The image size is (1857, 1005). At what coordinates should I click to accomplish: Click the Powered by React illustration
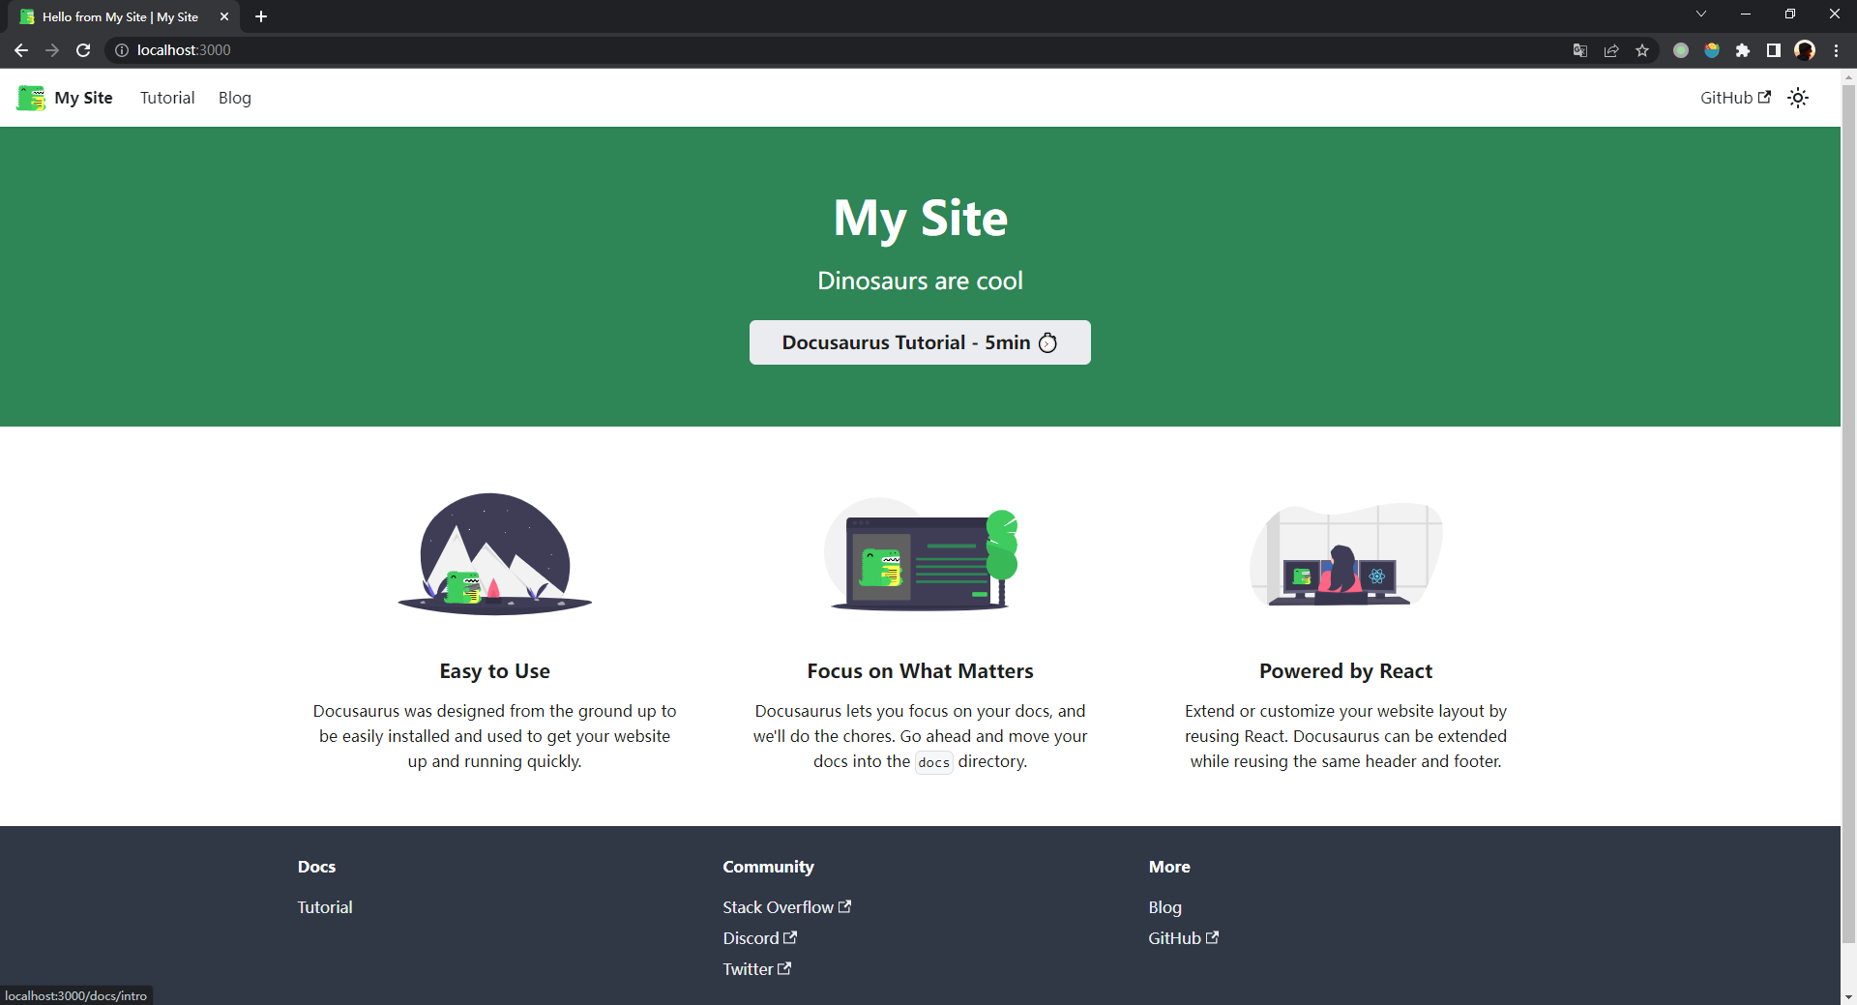pyautogui.click(x=1345, y=554)
